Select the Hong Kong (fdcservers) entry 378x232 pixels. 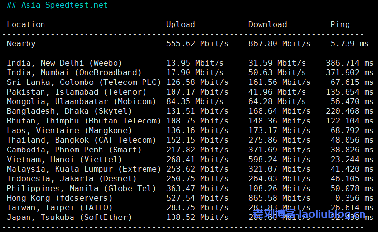pyautogui.click(x=59, y=198)
